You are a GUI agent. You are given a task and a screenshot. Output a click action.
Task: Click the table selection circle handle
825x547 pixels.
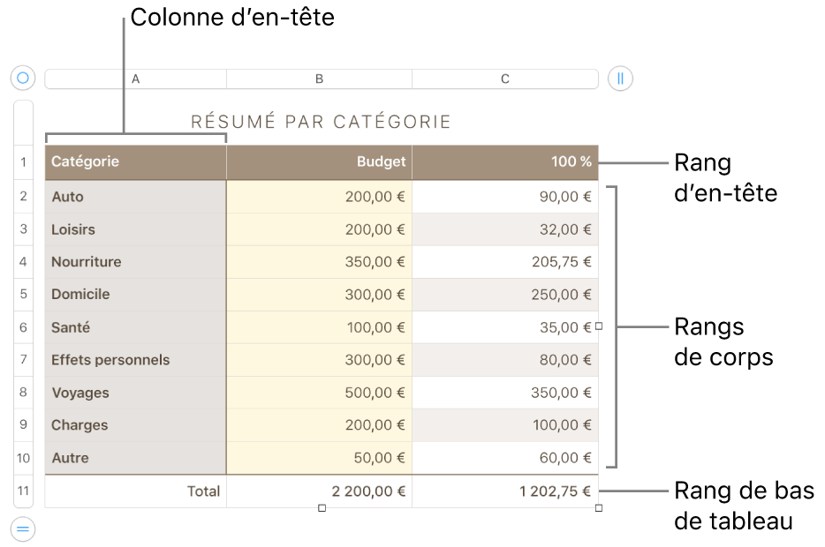tap(23, 78)
